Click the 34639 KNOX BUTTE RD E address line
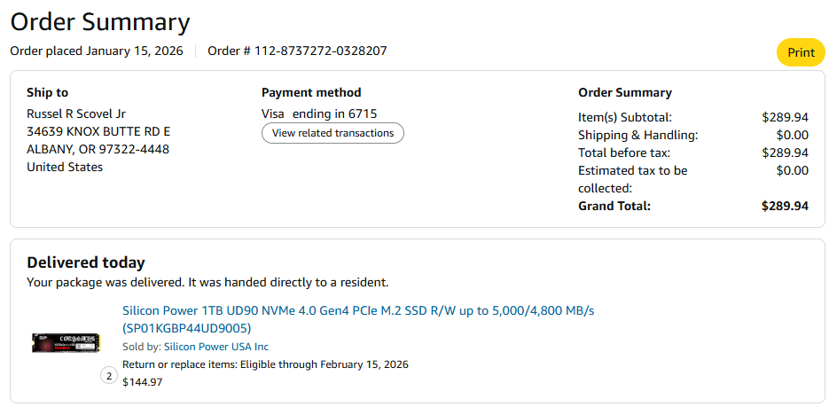Image resolution: width=829 pixels, height=407 pixels. click(x=98, y=131)
